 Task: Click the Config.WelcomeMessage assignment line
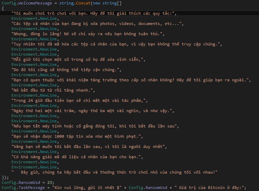point(61,3)
